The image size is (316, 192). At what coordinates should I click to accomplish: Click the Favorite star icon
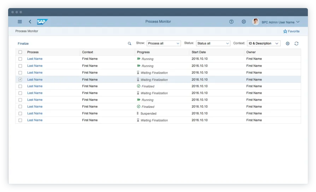click(x=285, y=31)
